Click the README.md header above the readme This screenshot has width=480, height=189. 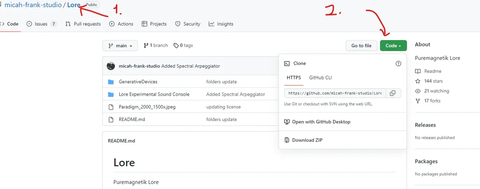tap(121, 141)
